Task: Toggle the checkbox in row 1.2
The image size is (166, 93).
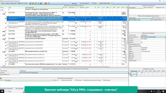Action: click(x=76, y=23)
